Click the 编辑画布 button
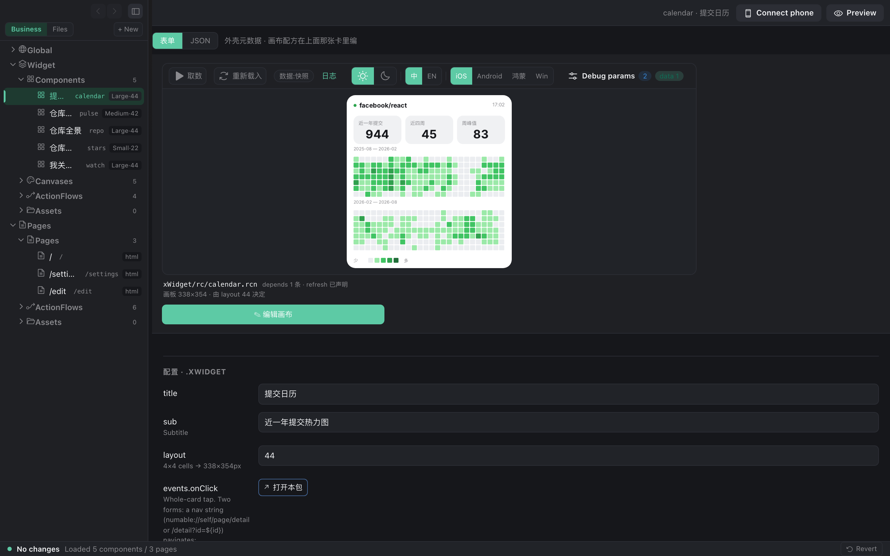 point(273,314)
